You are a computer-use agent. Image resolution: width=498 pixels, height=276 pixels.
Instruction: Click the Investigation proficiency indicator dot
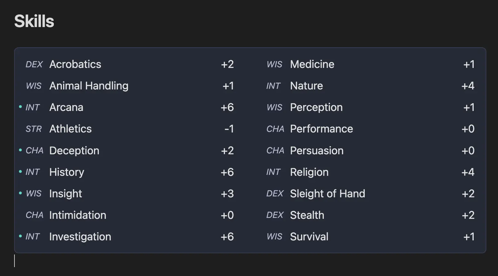pyautogui.click(x=20, y=236)
